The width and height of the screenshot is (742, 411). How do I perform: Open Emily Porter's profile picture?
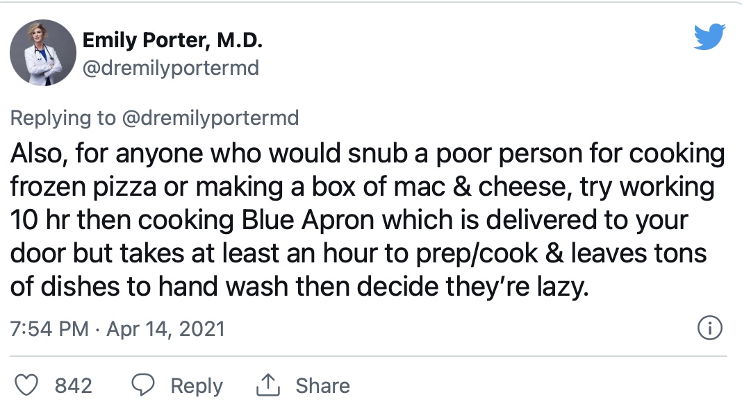43,53
